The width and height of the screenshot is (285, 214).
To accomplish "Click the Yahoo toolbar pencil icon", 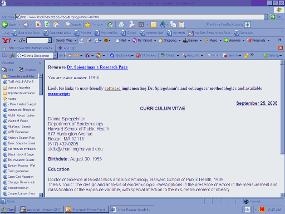I will [x=21, y=40].
